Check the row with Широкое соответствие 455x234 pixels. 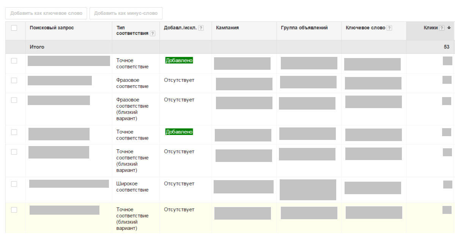[x=14, y=184]
